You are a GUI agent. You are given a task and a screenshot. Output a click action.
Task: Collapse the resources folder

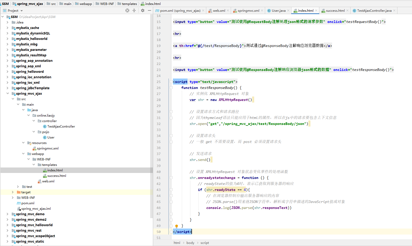[23, 143]
